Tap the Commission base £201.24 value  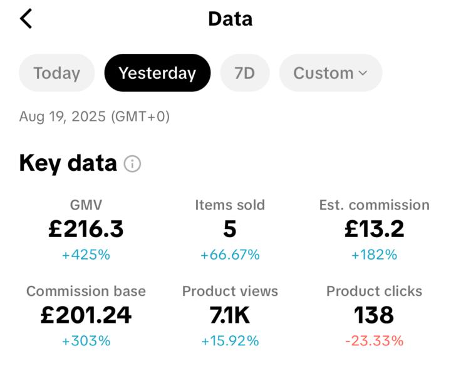tap(86, 315)
